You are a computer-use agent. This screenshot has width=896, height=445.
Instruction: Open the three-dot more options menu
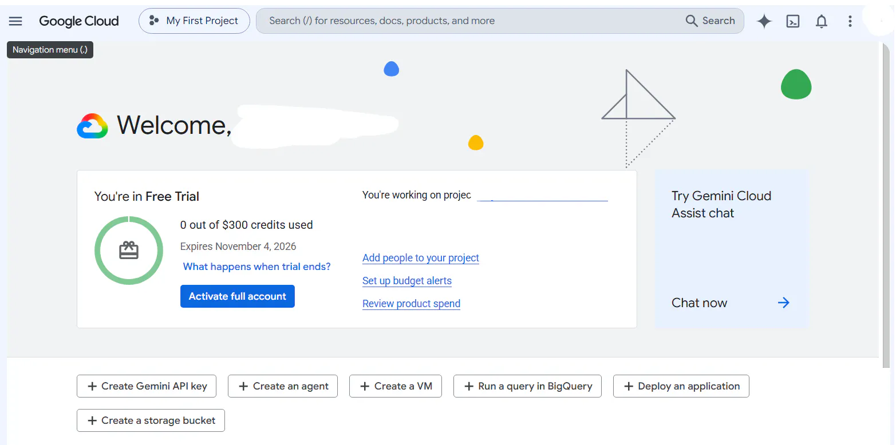tap(850, 21)
